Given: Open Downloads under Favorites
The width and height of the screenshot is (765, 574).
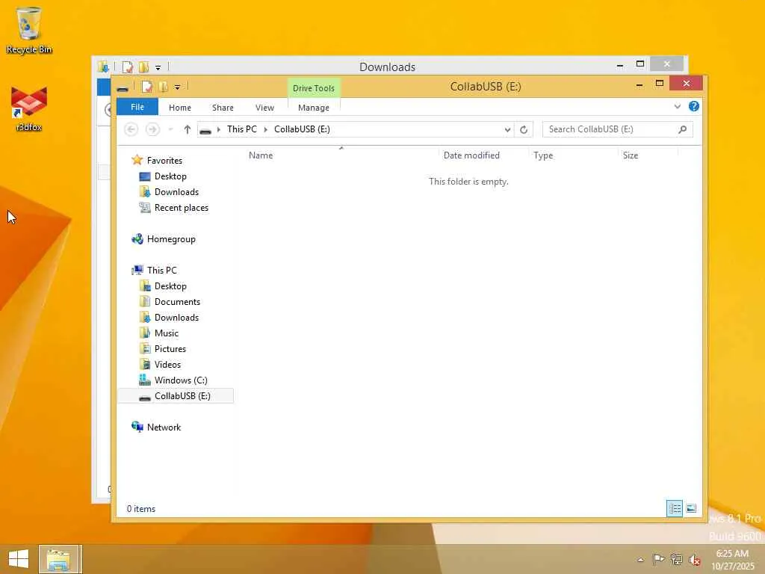Looking at the screenshot, I should [176, 192].
